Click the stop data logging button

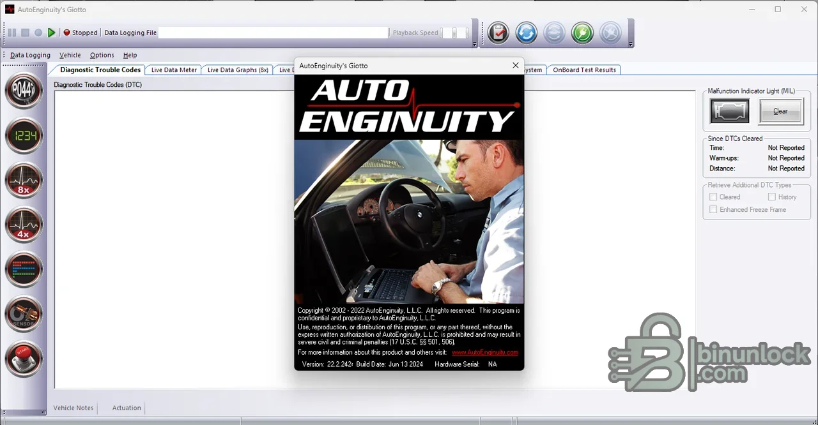(x=25, y=33)
